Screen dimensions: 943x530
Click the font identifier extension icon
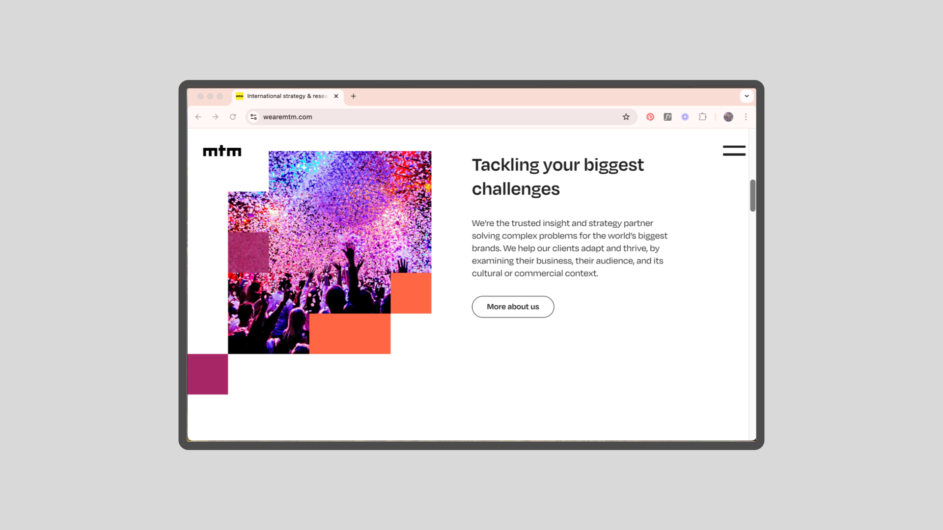click(x=667, y=117)
